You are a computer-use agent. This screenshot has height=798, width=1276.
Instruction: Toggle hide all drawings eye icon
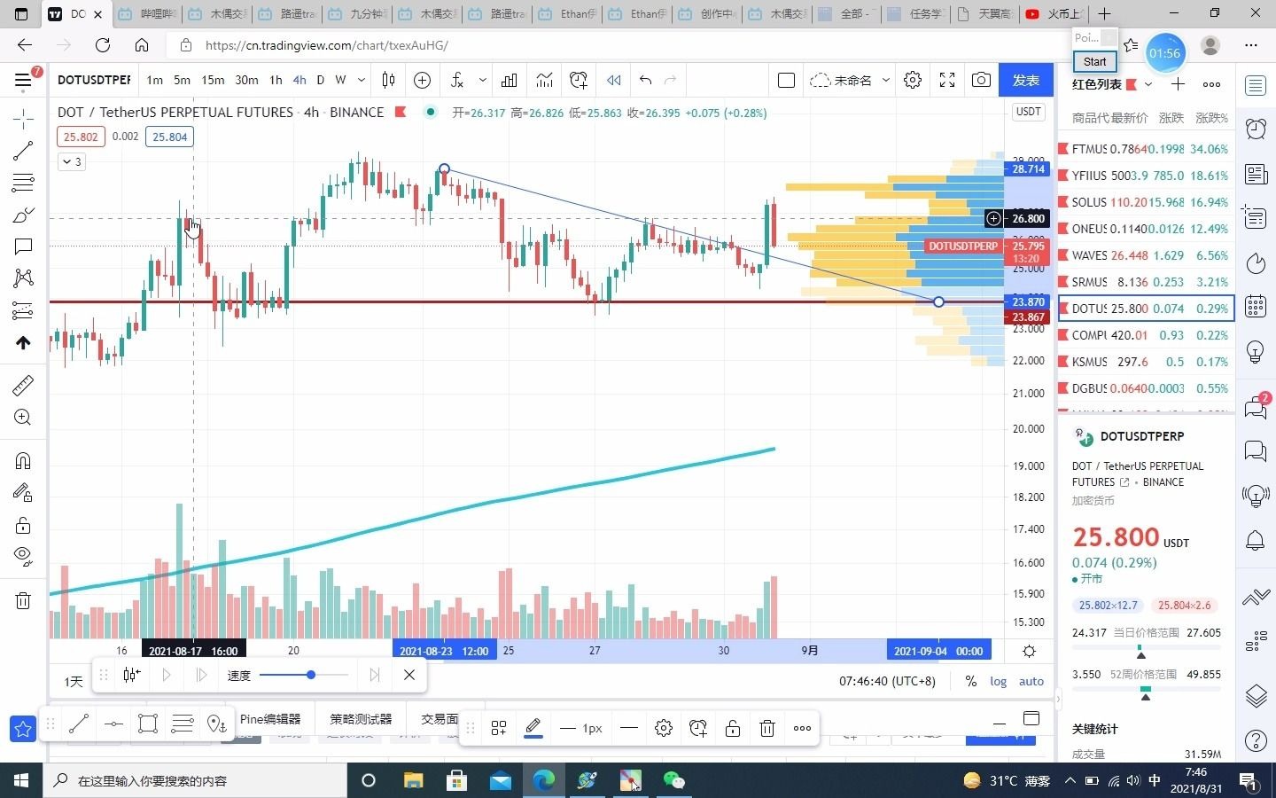coord(23,557)
